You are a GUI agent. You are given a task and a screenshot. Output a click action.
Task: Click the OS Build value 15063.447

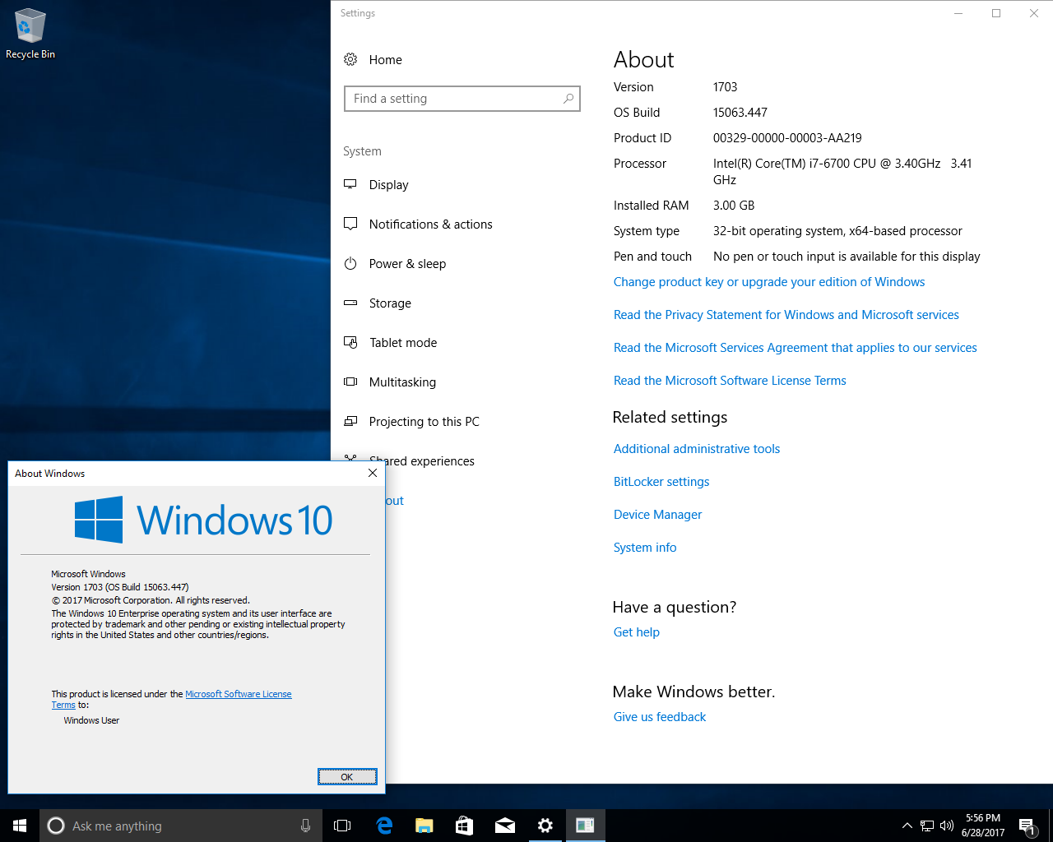[x=740, y=113]
